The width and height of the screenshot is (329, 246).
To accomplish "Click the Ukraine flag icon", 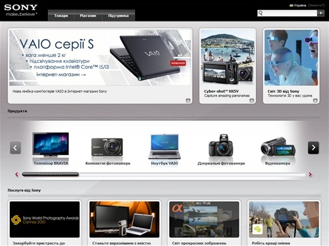I will tap(291, 5).
